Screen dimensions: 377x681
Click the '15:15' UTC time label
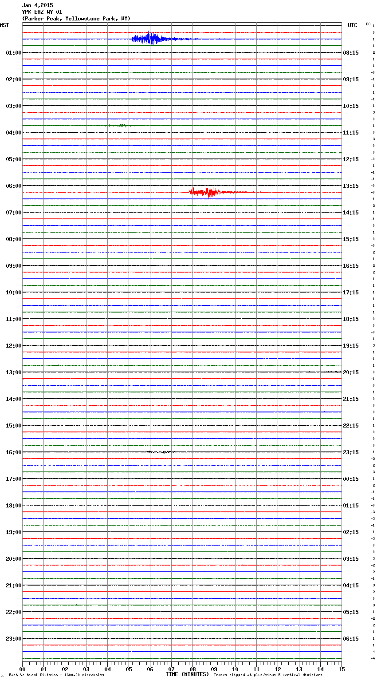pos(351,239)
